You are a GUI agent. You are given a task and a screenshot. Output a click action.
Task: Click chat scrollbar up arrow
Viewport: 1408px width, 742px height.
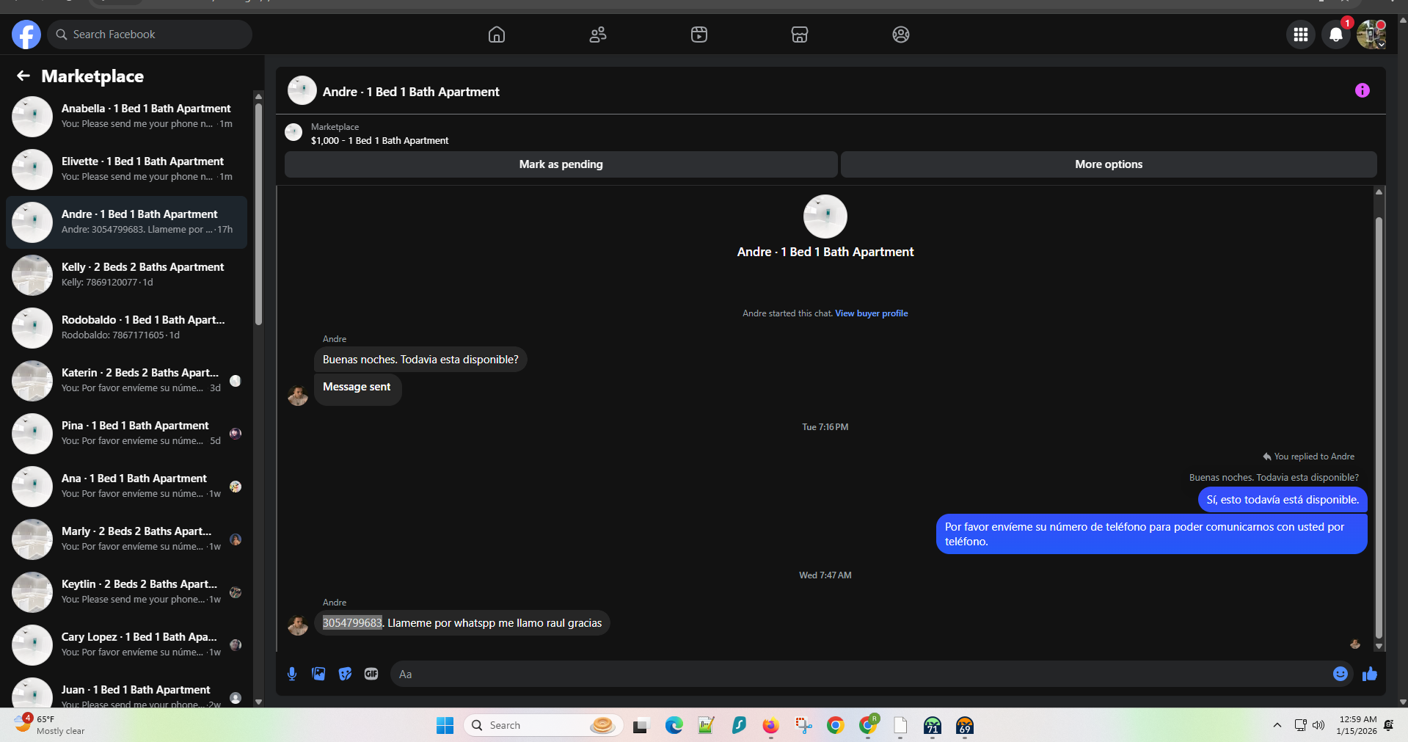pos(1379,192)
